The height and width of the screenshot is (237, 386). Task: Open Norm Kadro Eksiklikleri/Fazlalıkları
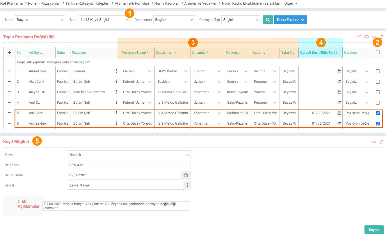(x=251, y=3)
